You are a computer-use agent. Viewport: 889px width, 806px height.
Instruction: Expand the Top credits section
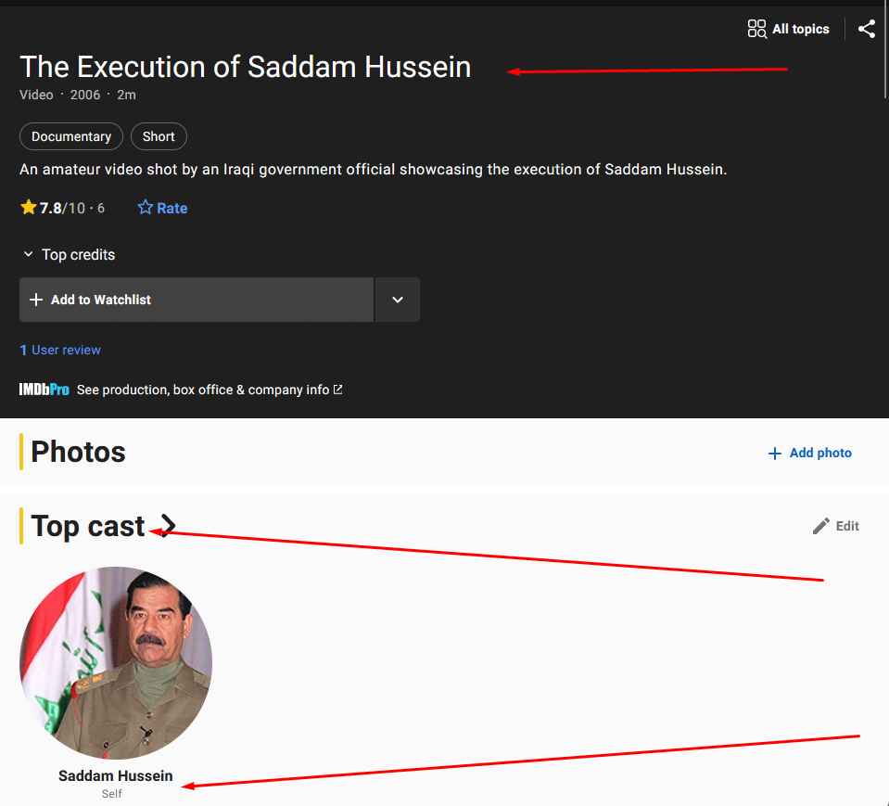[x=68, y=255]
